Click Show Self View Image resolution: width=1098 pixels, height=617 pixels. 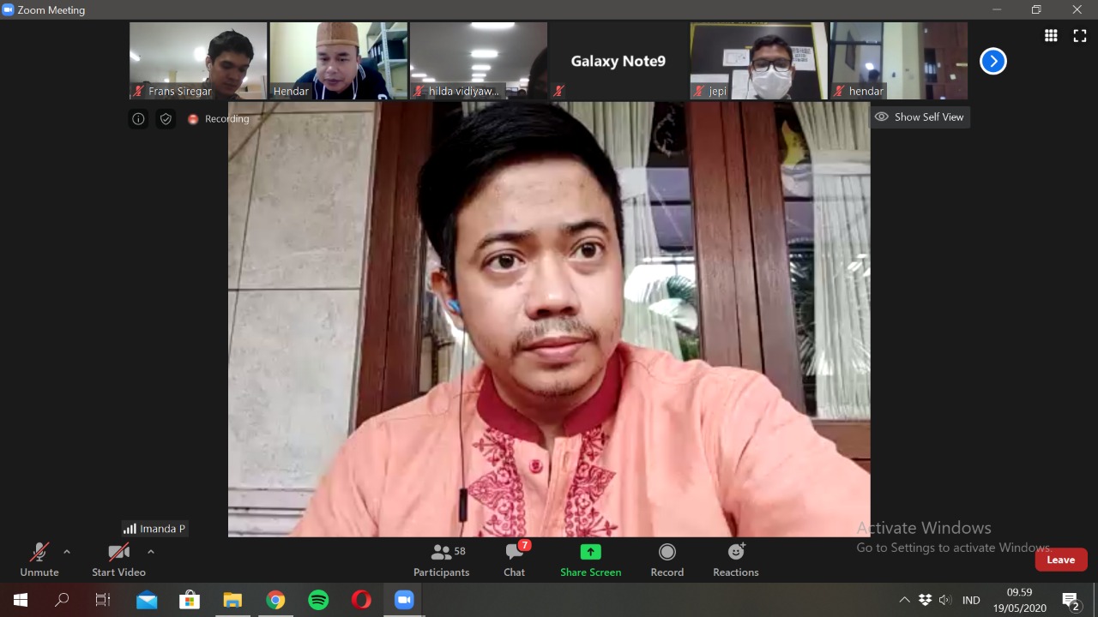pyautogui.click(x=920, y=117)
